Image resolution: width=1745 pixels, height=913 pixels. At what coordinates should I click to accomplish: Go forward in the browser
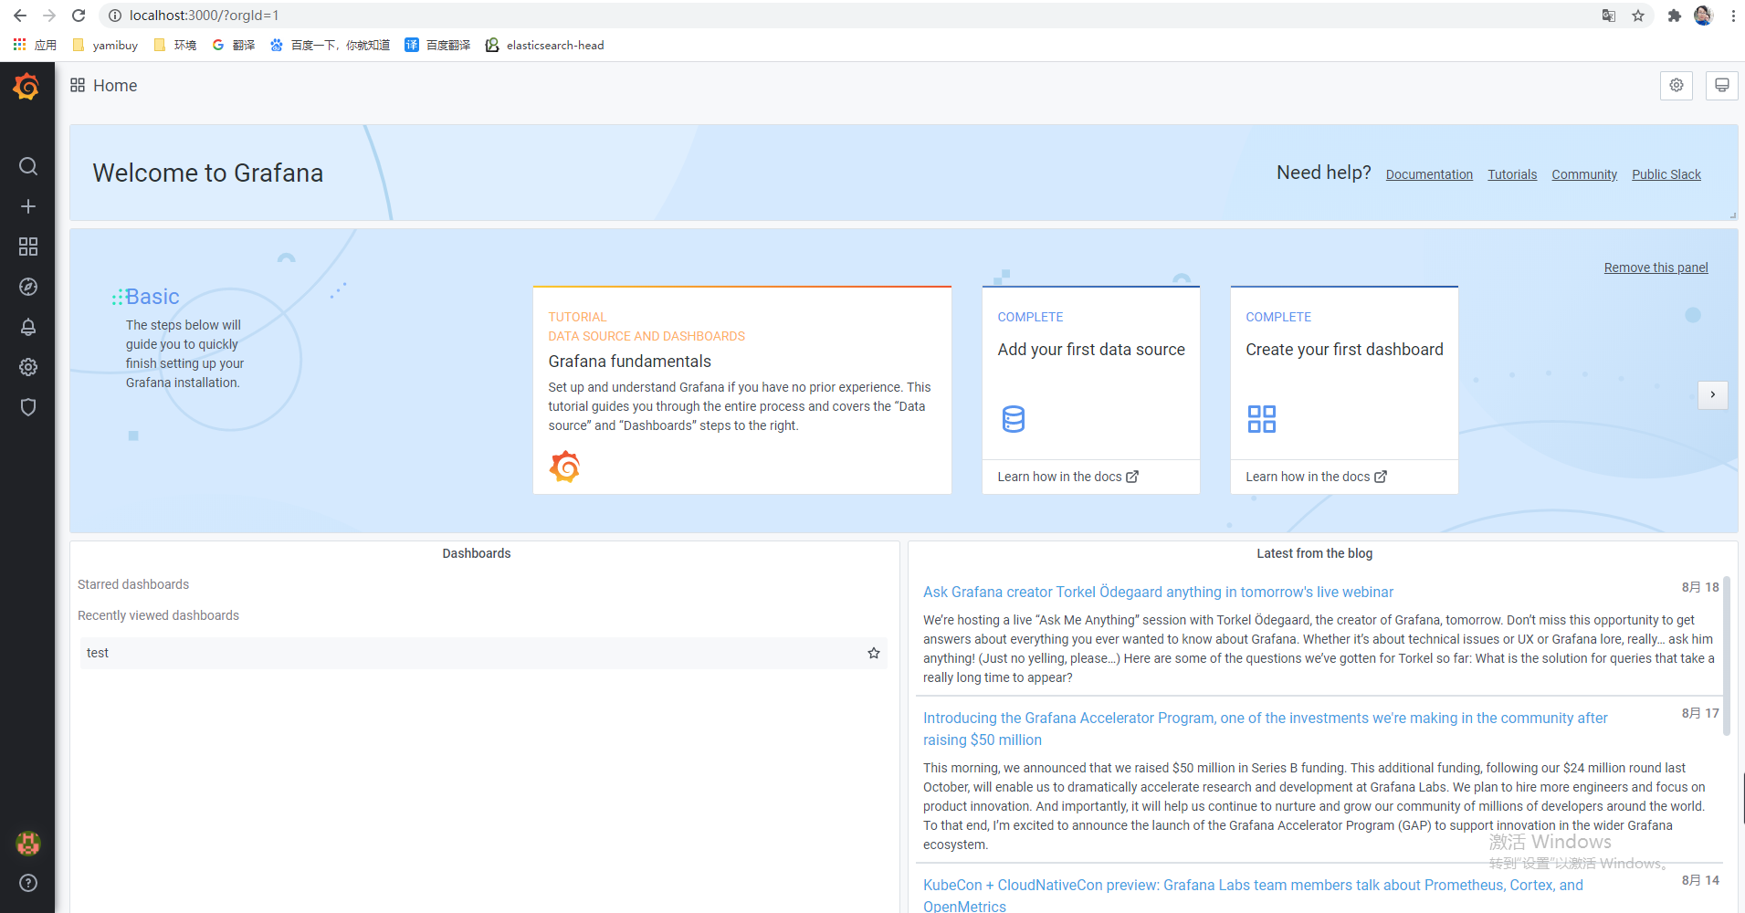[49, 16]
